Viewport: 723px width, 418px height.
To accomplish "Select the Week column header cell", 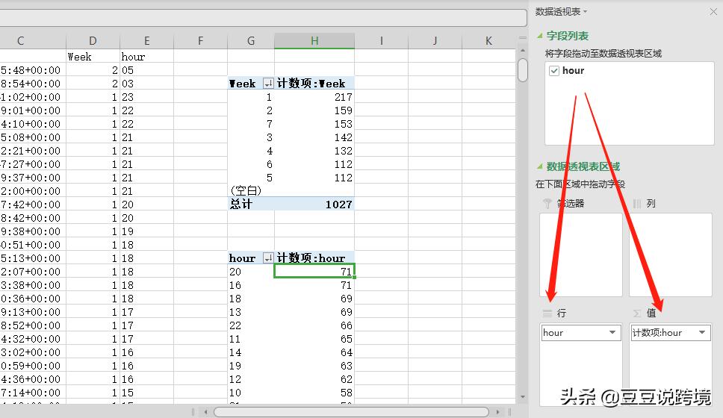I will pyautogui.click(x=93, y=57).
